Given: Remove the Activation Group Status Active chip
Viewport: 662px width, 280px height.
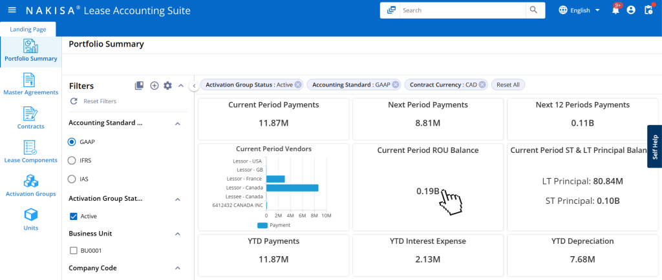Looking at the screenshot, I should coord(298,85).
